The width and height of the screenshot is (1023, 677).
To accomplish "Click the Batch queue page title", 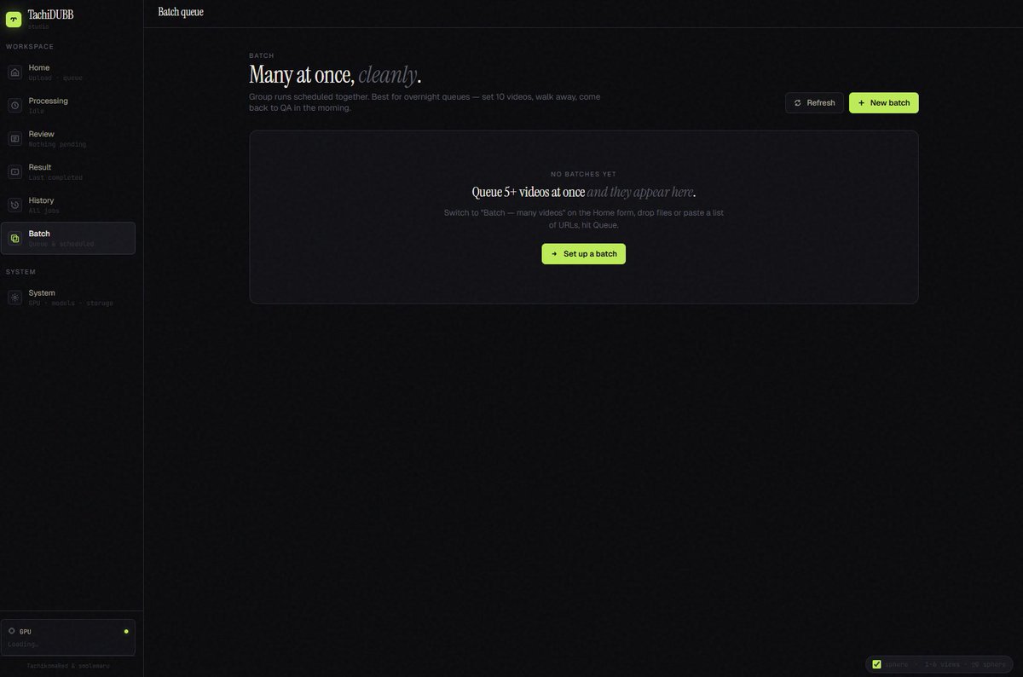I will 181,12.
